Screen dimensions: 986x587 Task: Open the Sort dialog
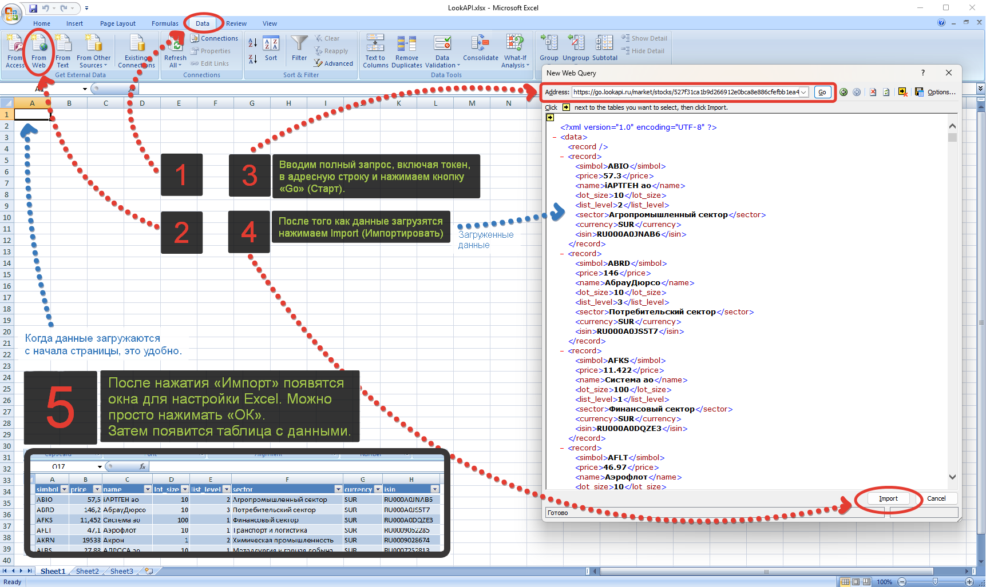(271, 49)
